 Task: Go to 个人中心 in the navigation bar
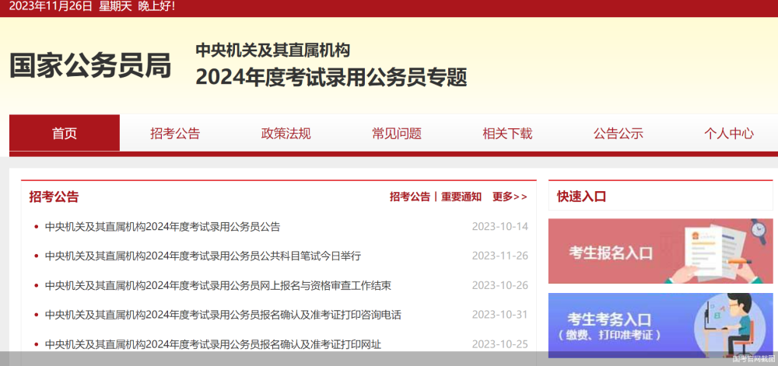pos(729,133)
